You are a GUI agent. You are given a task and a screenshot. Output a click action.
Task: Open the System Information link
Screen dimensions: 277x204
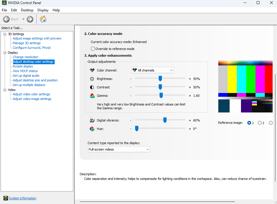(x=22, y=198)
